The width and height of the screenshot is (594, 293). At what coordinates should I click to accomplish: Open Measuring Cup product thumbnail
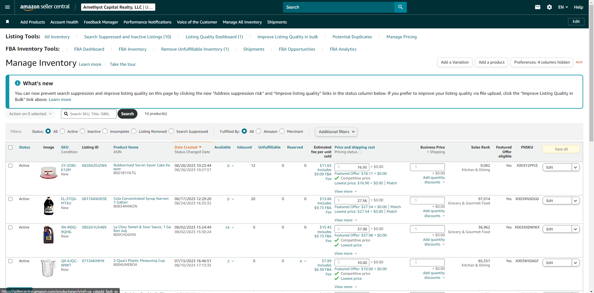(48, 268)
